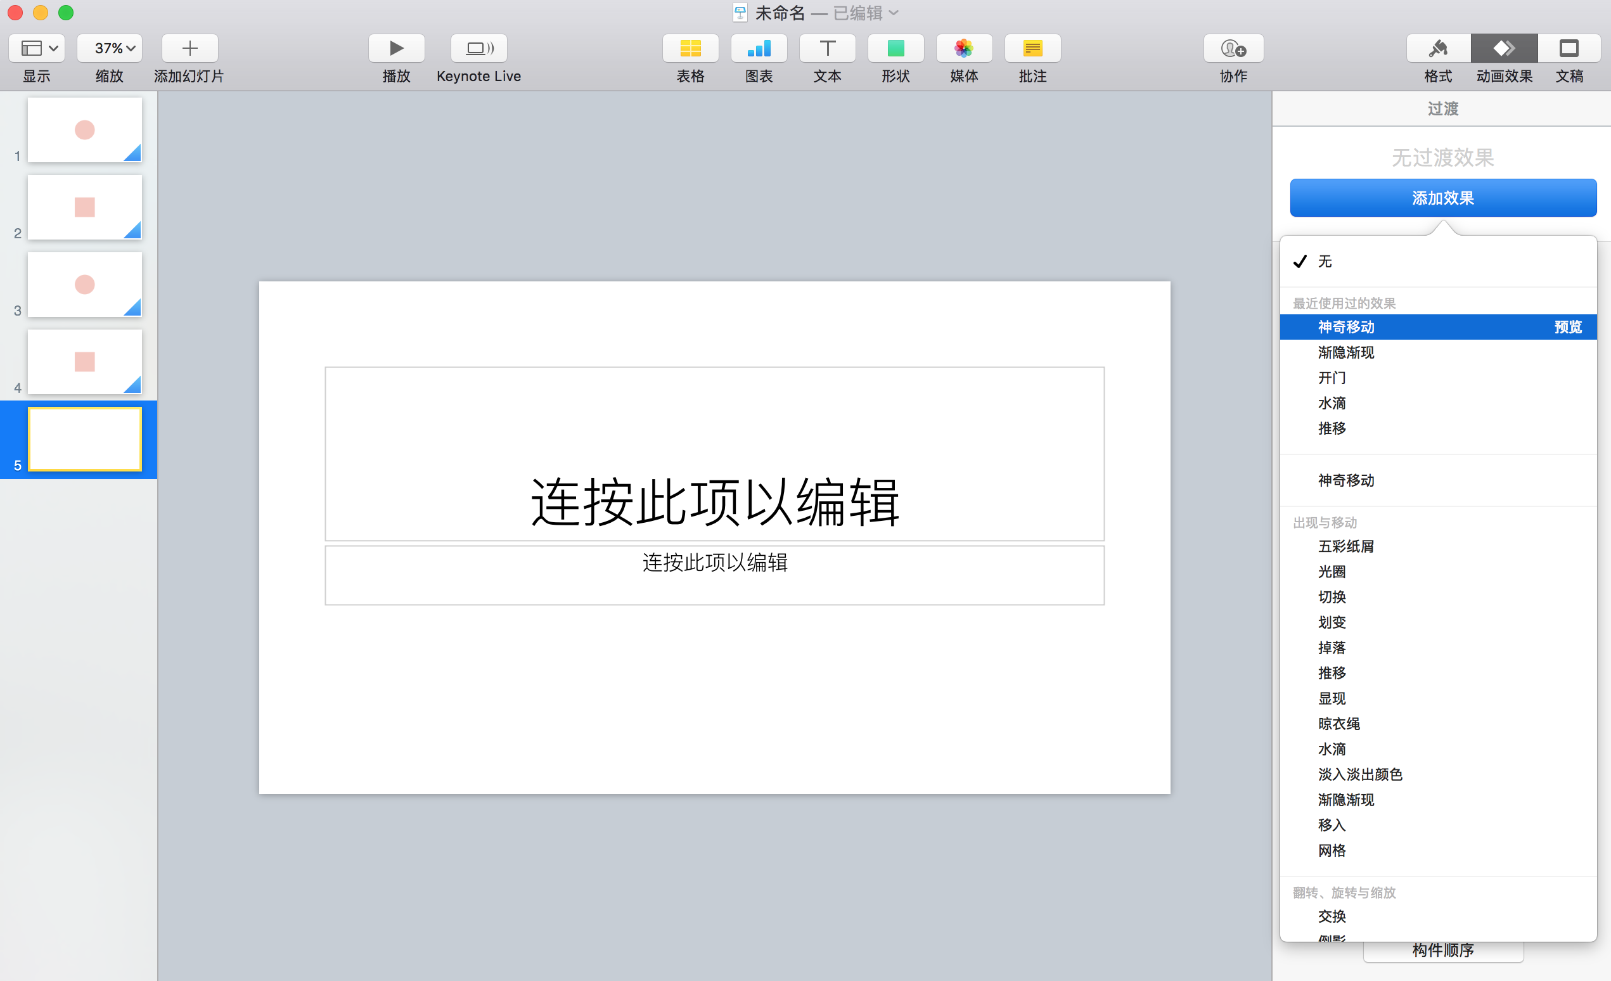1611x981 pixels.
Task: Click the green full-screen window button
Action: click(66, 13)
